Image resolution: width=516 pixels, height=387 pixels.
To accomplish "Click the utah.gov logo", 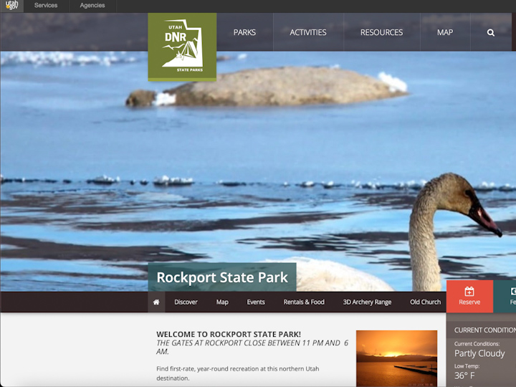I will tap(11, 6).
